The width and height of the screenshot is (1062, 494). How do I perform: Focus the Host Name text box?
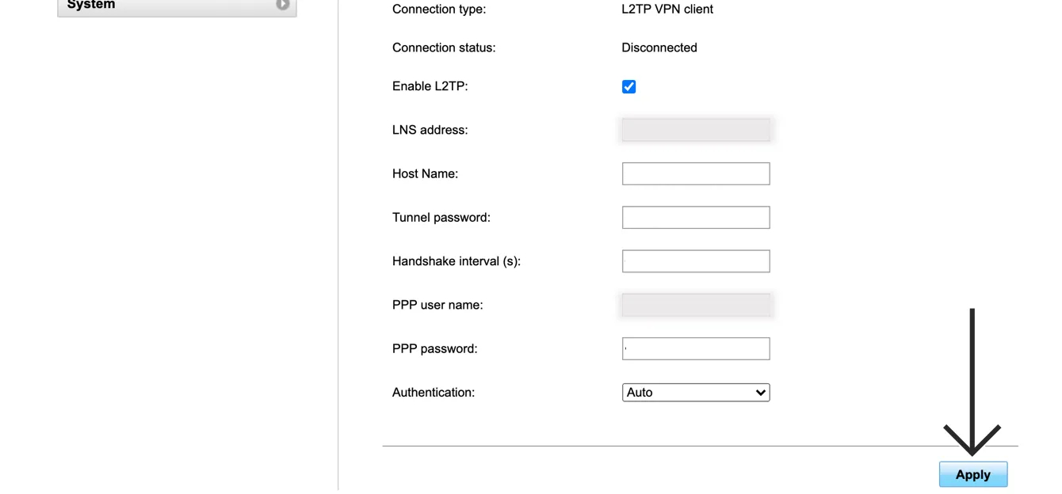click(x=695, y=173)
